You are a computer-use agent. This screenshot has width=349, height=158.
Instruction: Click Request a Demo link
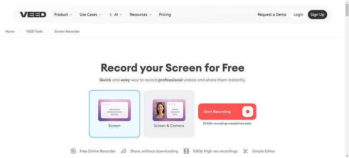(272, 14)
